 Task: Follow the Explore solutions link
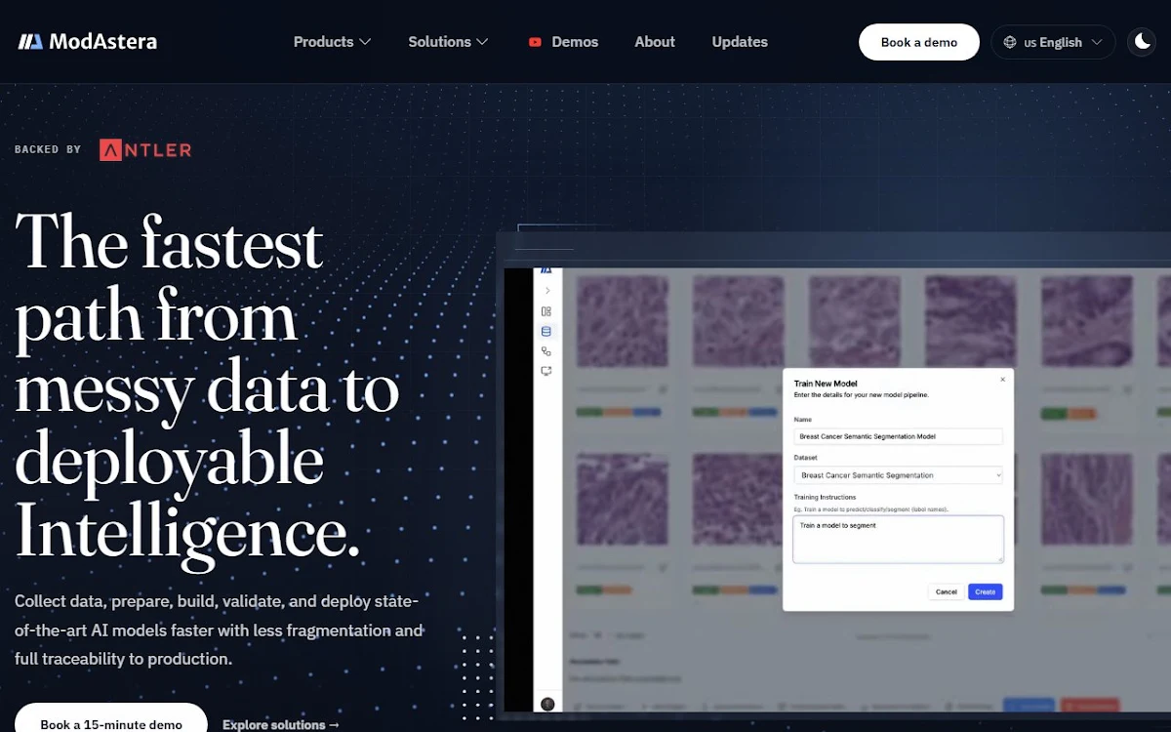(281, 724)
